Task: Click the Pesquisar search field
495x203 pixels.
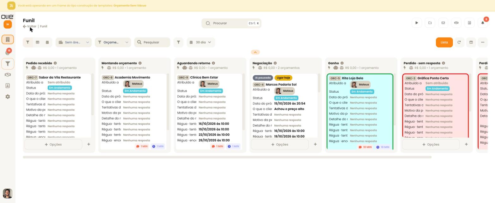Action: click(x=152, y=42)
